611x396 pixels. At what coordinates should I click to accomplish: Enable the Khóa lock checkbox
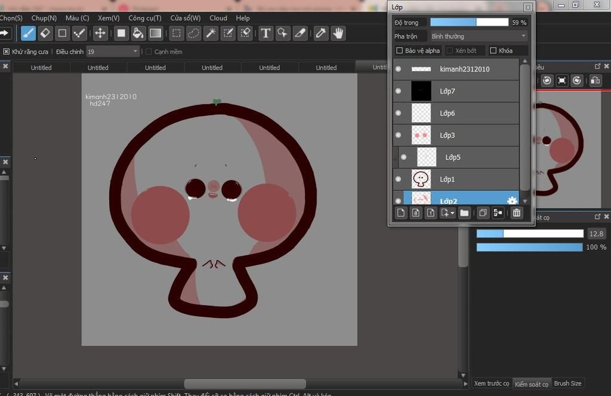(493, 51)
